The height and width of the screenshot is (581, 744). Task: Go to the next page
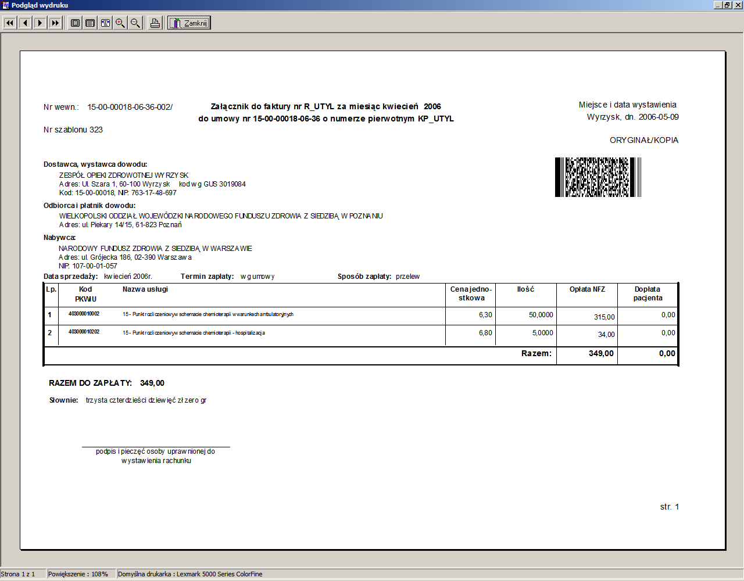click(x=40, y=23)
